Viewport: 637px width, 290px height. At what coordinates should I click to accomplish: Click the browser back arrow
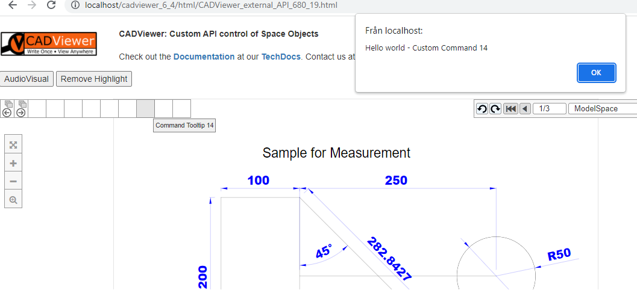(13, 5)
